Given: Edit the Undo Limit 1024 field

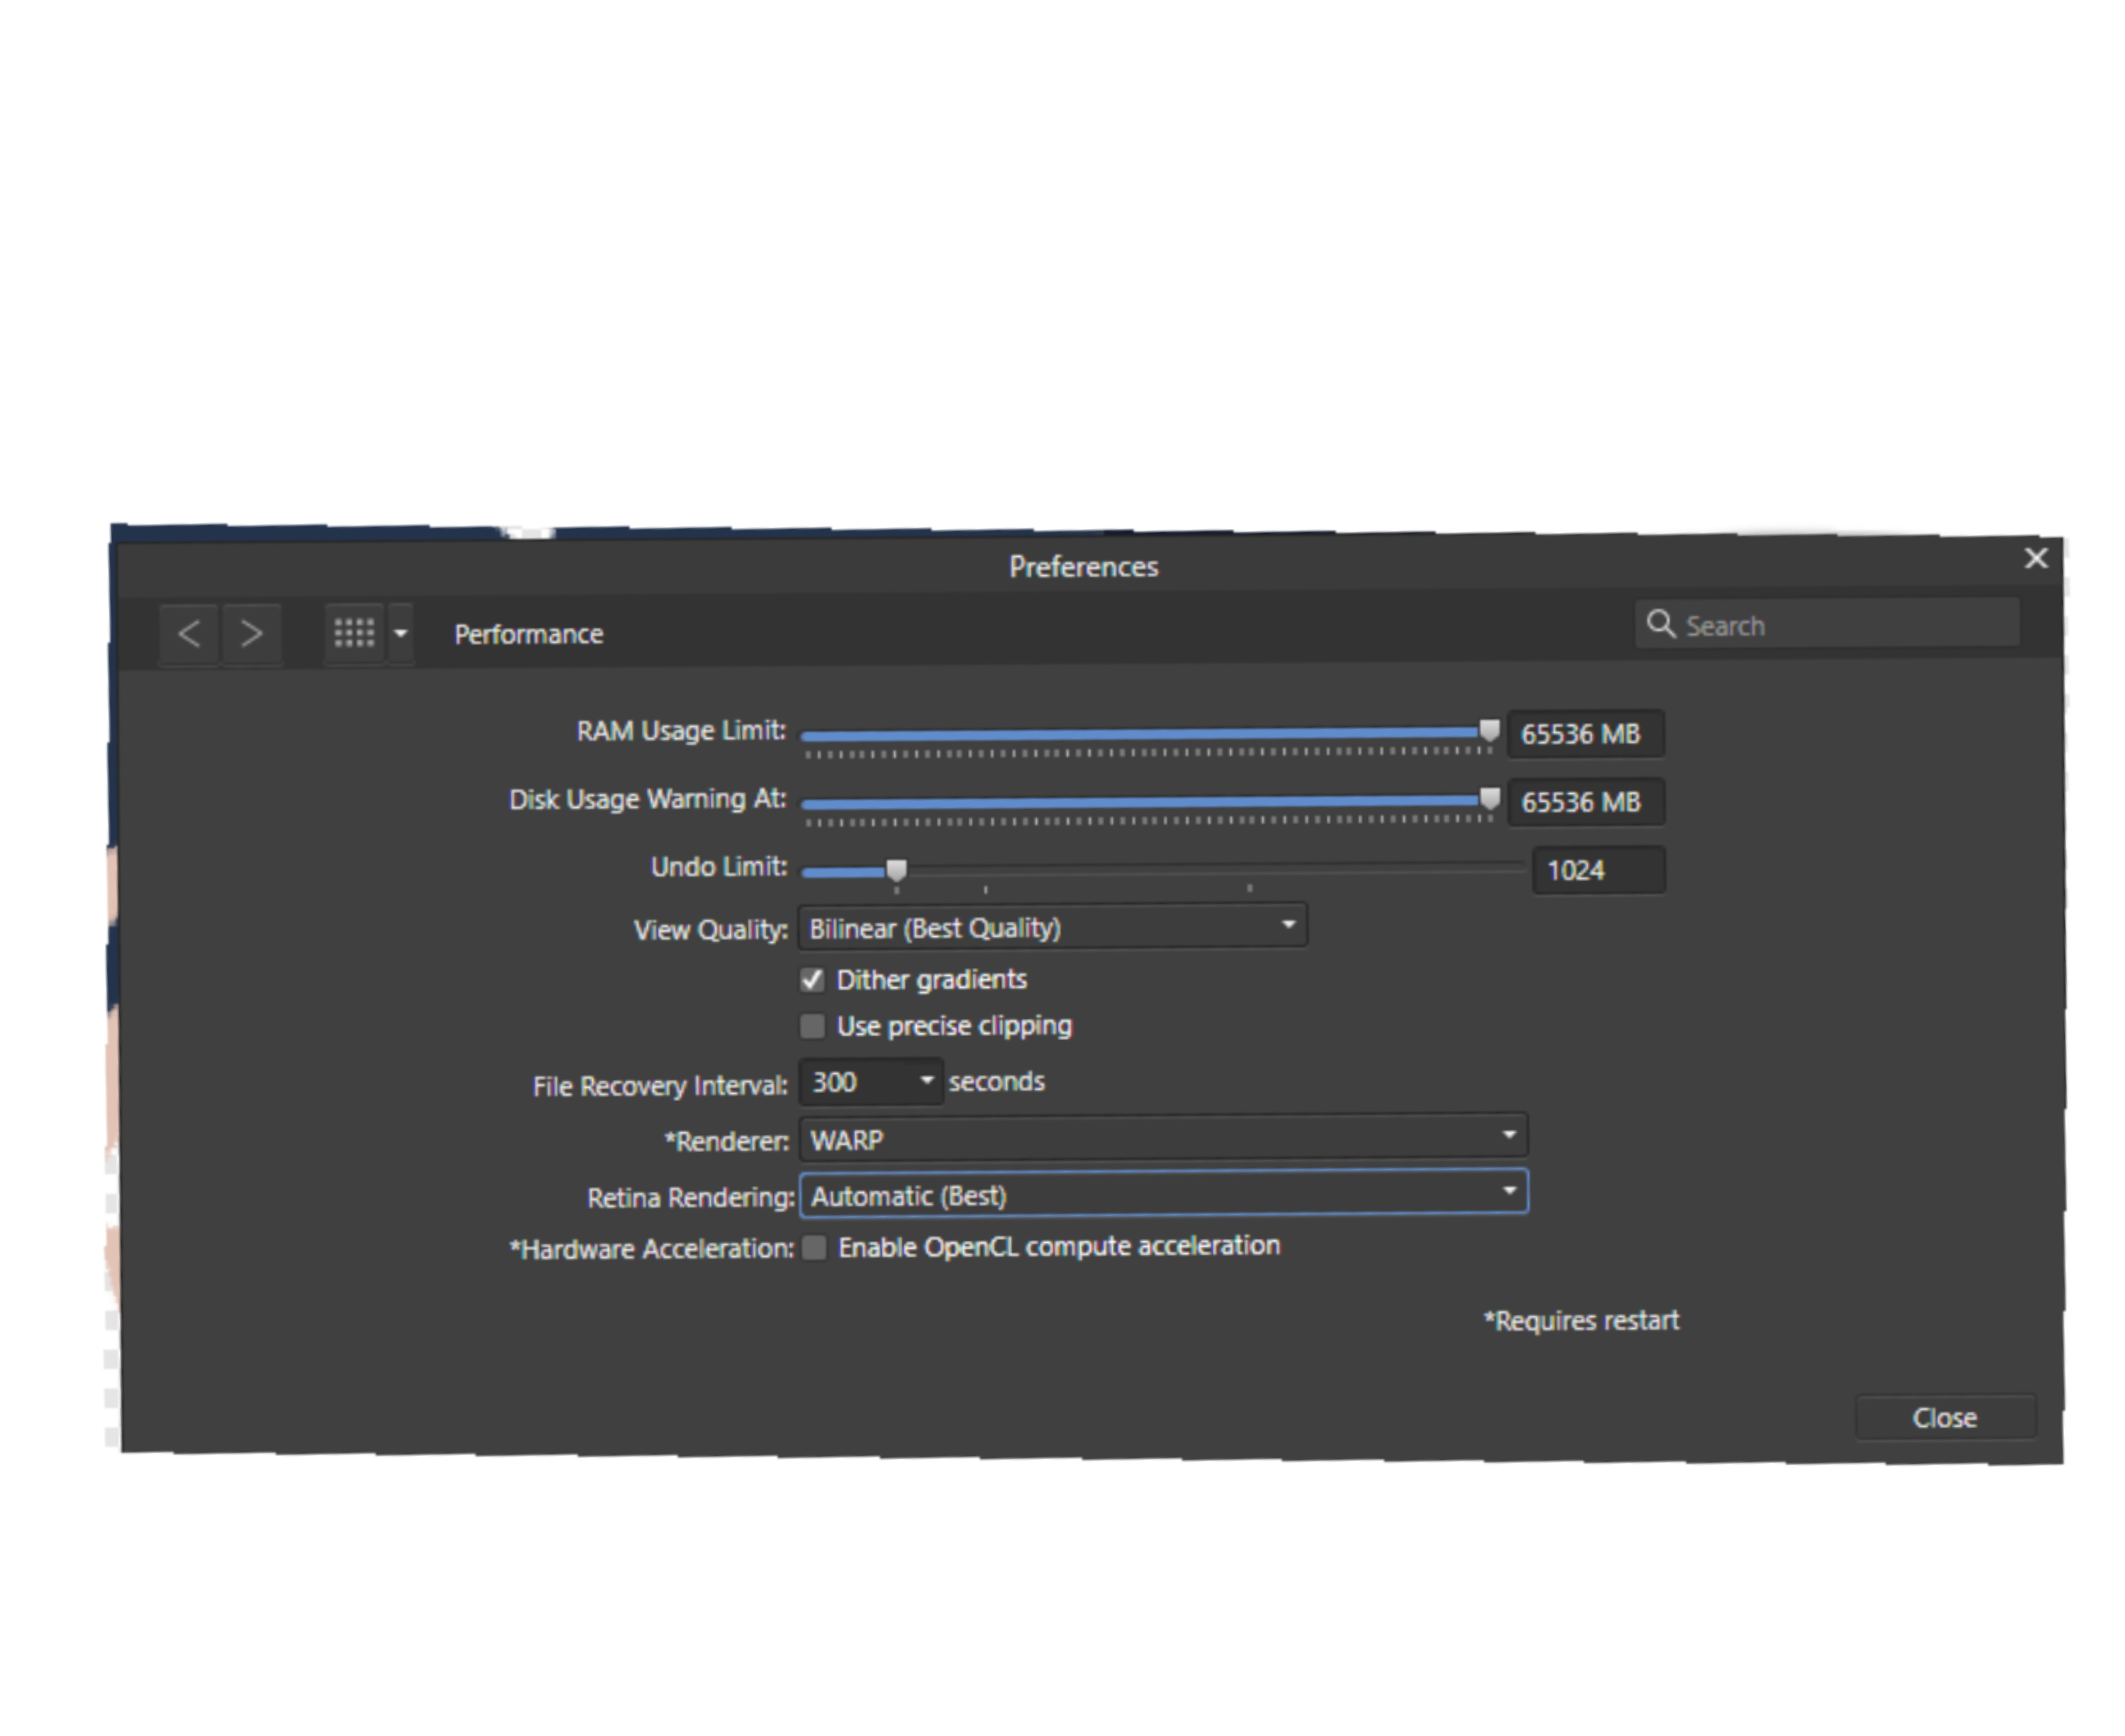Looking at the screenshot, I should tap(1599, 870).
